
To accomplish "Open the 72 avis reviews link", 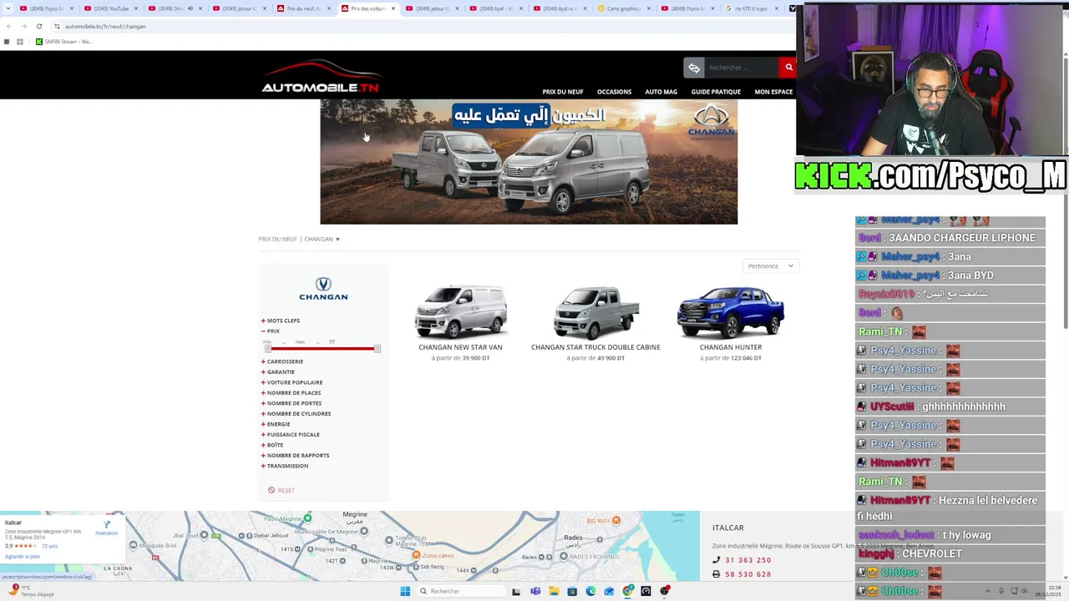I will click(x=49, y=546).
